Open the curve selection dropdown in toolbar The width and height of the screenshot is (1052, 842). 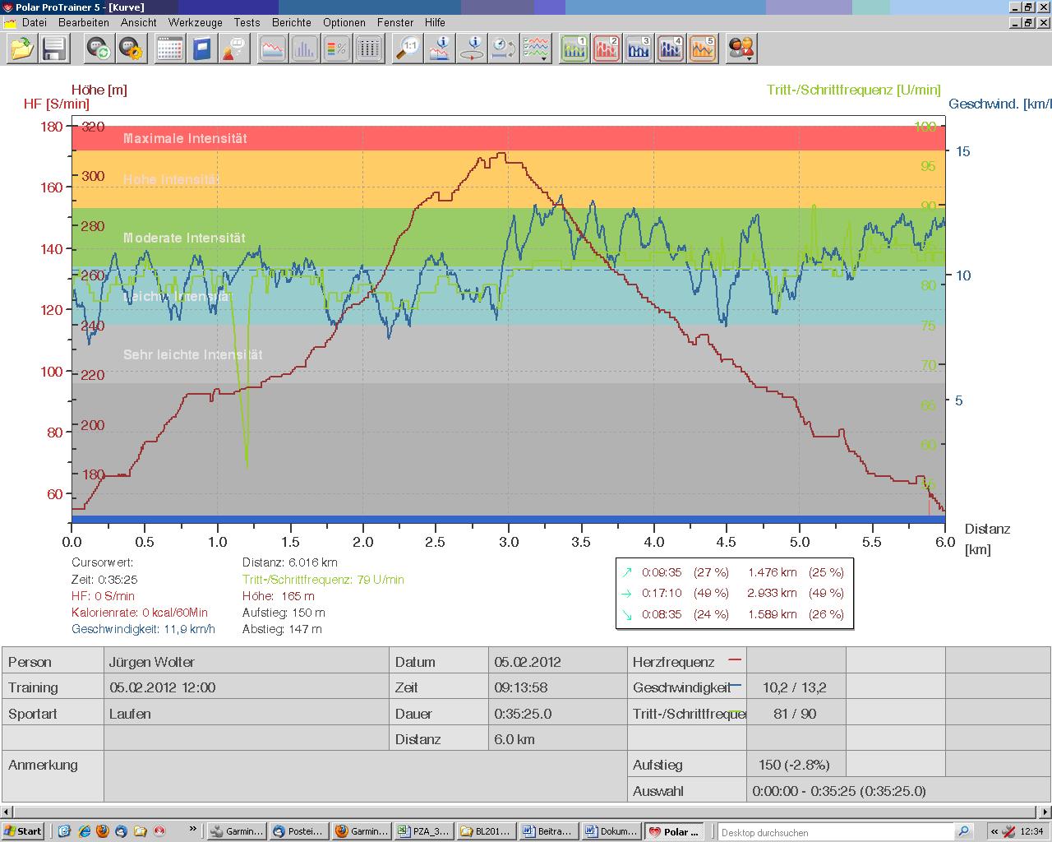(538, 49)
